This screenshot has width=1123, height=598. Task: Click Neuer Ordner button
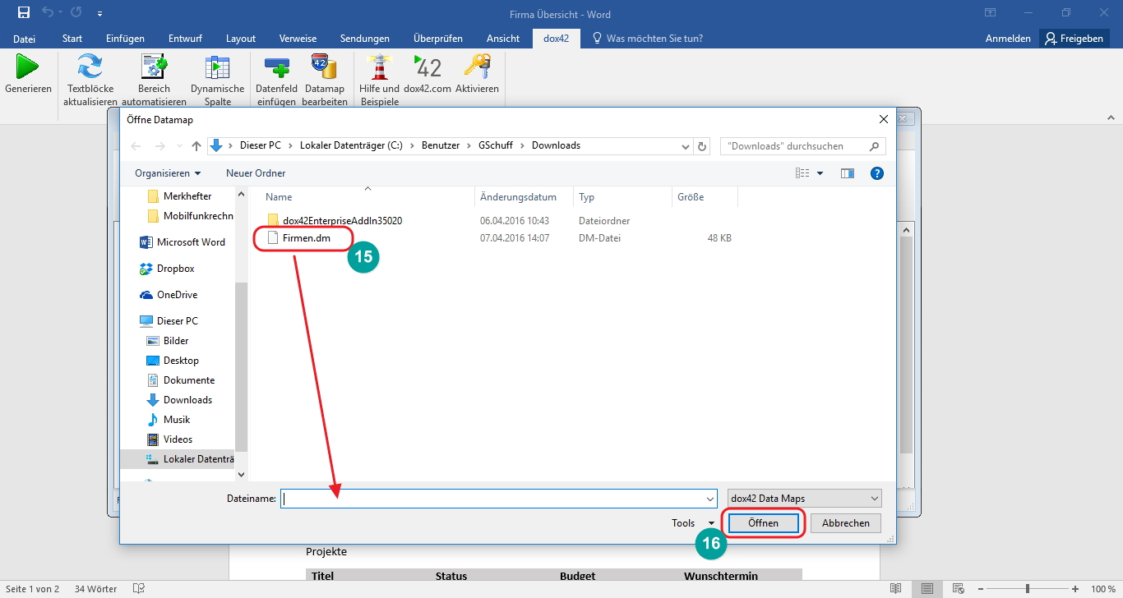[x=256, y=173]
